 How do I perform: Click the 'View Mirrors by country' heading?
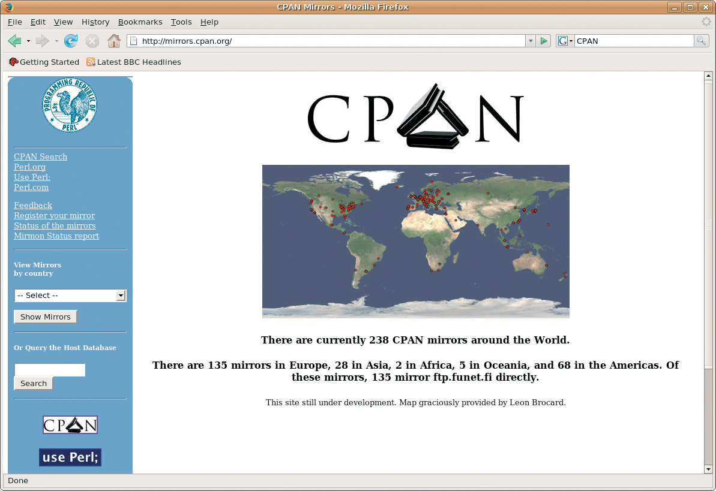tap(37, 269)
